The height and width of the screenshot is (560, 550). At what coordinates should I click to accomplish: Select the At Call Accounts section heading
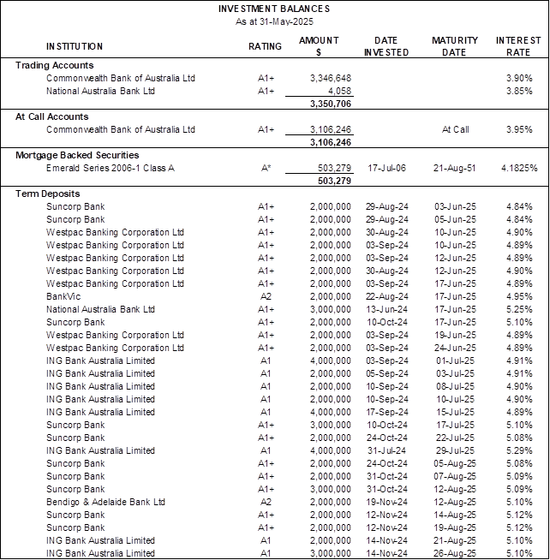pyautogui.click(x=52, y=116)
